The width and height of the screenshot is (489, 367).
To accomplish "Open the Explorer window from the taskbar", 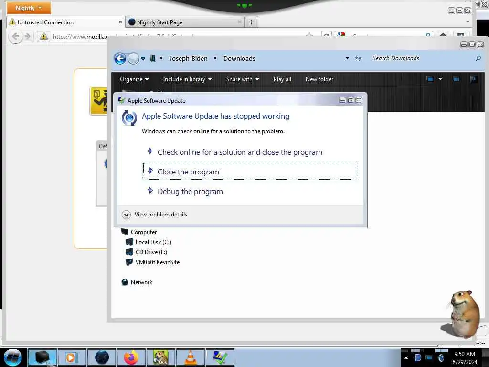I will point(42,357).
